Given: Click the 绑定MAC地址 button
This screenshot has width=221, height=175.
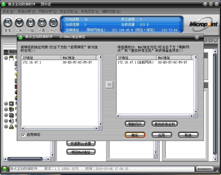Looking at the screenshot, I should point(81,152).
